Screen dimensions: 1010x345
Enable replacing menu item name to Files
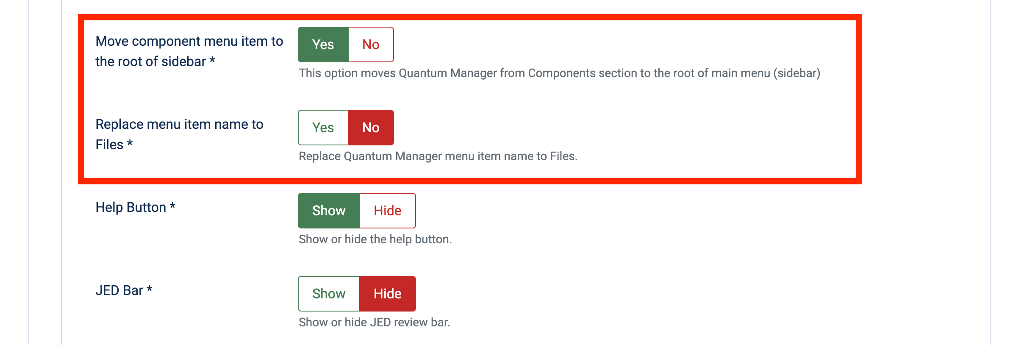(x=323, y=127)
